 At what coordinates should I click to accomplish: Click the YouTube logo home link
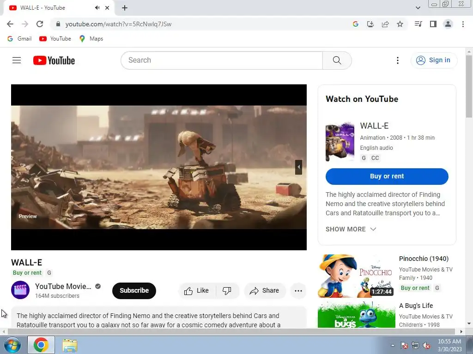point(54,60)
